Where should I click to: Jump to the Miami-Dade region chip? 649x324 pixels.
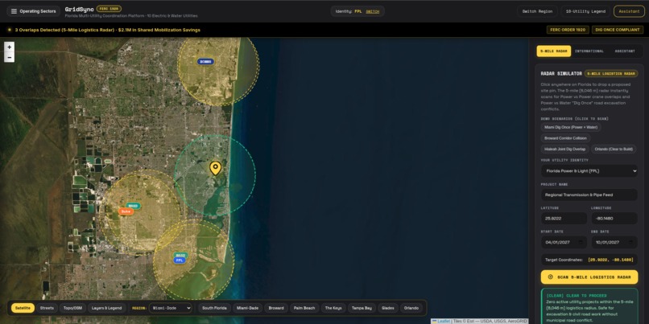[247, 308]
